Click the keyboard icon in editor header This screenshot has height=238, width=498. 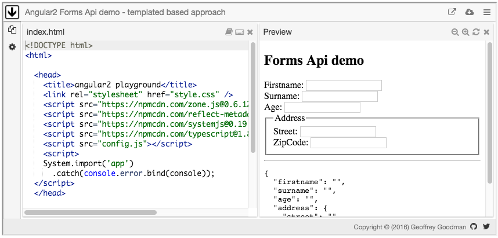[x=239, y=32]
